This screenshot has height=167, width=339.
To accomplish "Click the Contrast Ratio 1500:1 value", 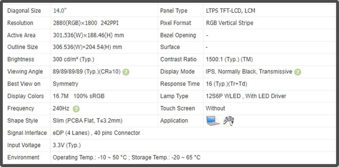I will pyautogui.click(x=229, y=59).
